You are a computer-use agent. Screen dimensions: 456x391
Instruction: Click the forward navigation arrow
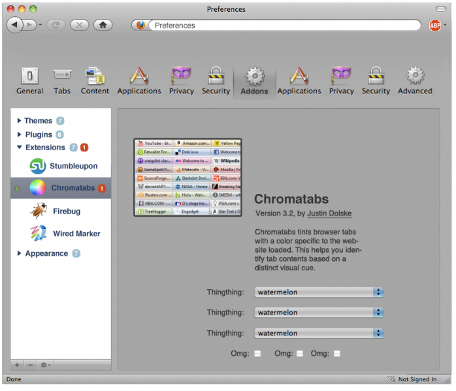tap(30, 25)
